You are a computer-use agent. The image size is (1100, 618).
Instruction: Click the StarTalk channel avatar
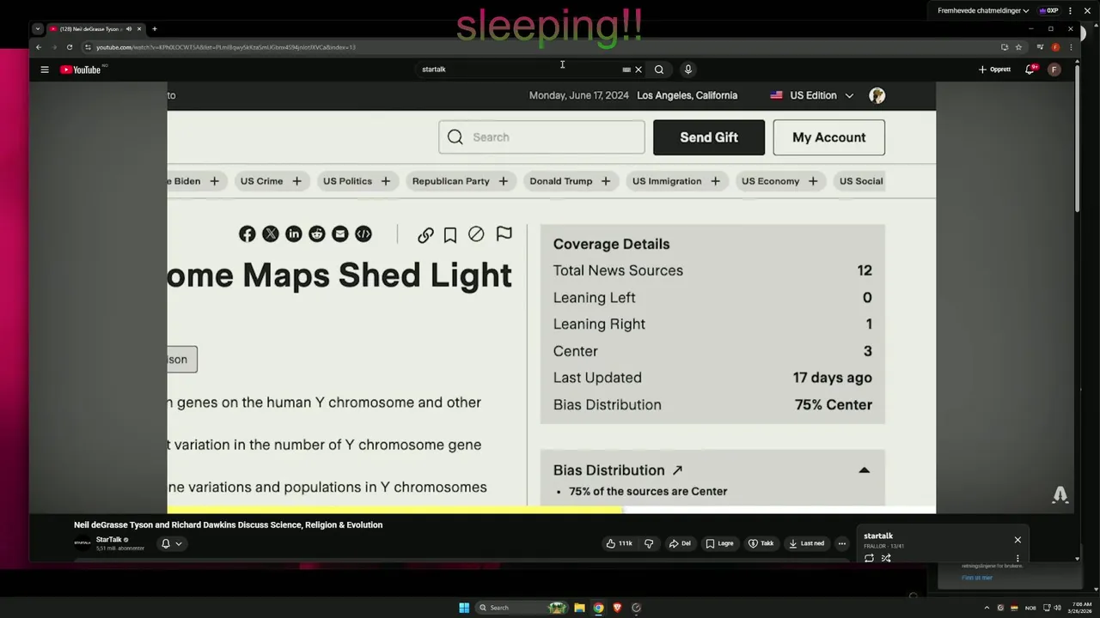click(82, 543)
